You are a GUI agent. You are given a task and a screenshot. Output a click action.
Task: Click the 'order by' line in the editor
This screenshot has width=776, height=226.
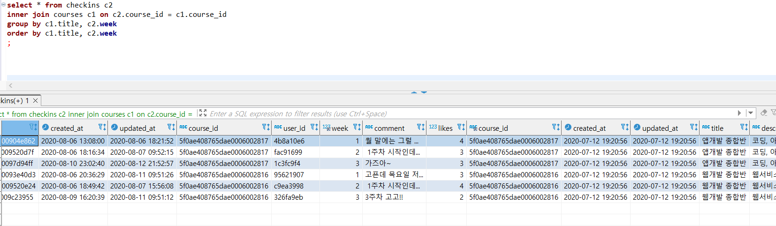coord(62,33)
